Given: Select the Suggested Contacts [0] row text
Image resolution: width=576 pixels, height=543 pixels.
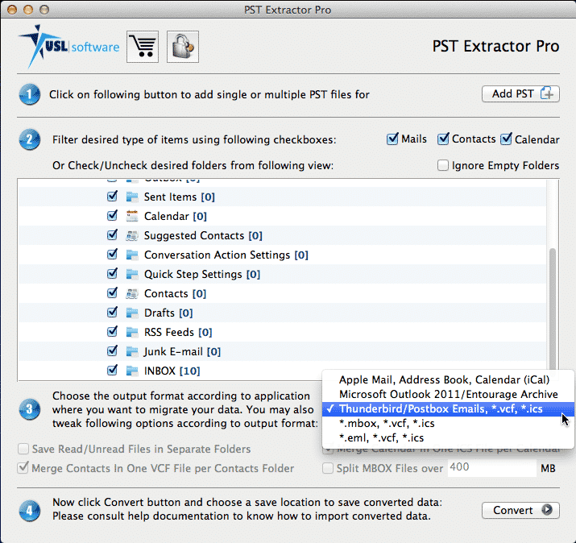Looking at the screenshot, I should click(203, 235).
